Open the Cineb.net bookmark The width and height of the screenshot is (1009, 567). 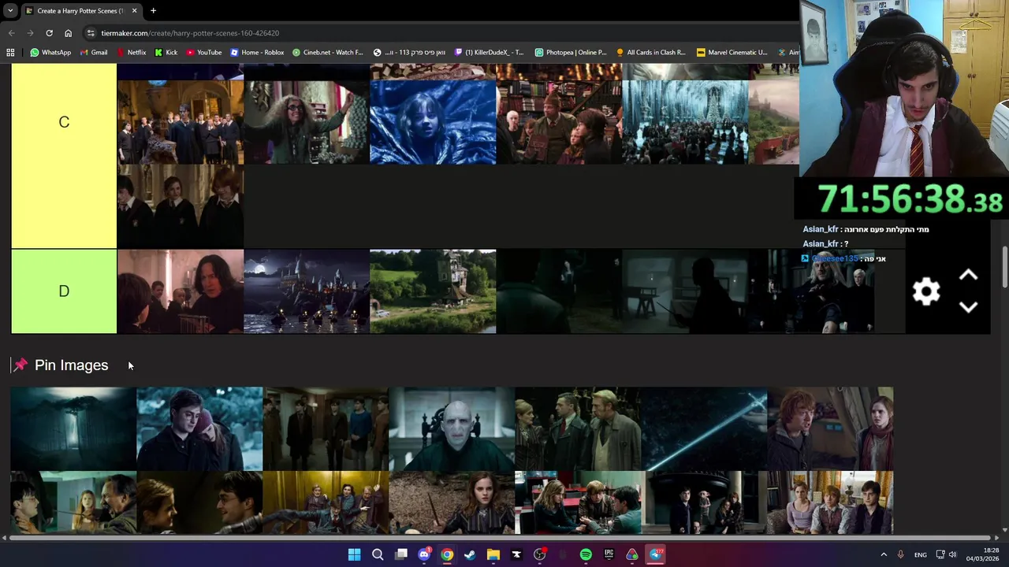click(328, 53)
